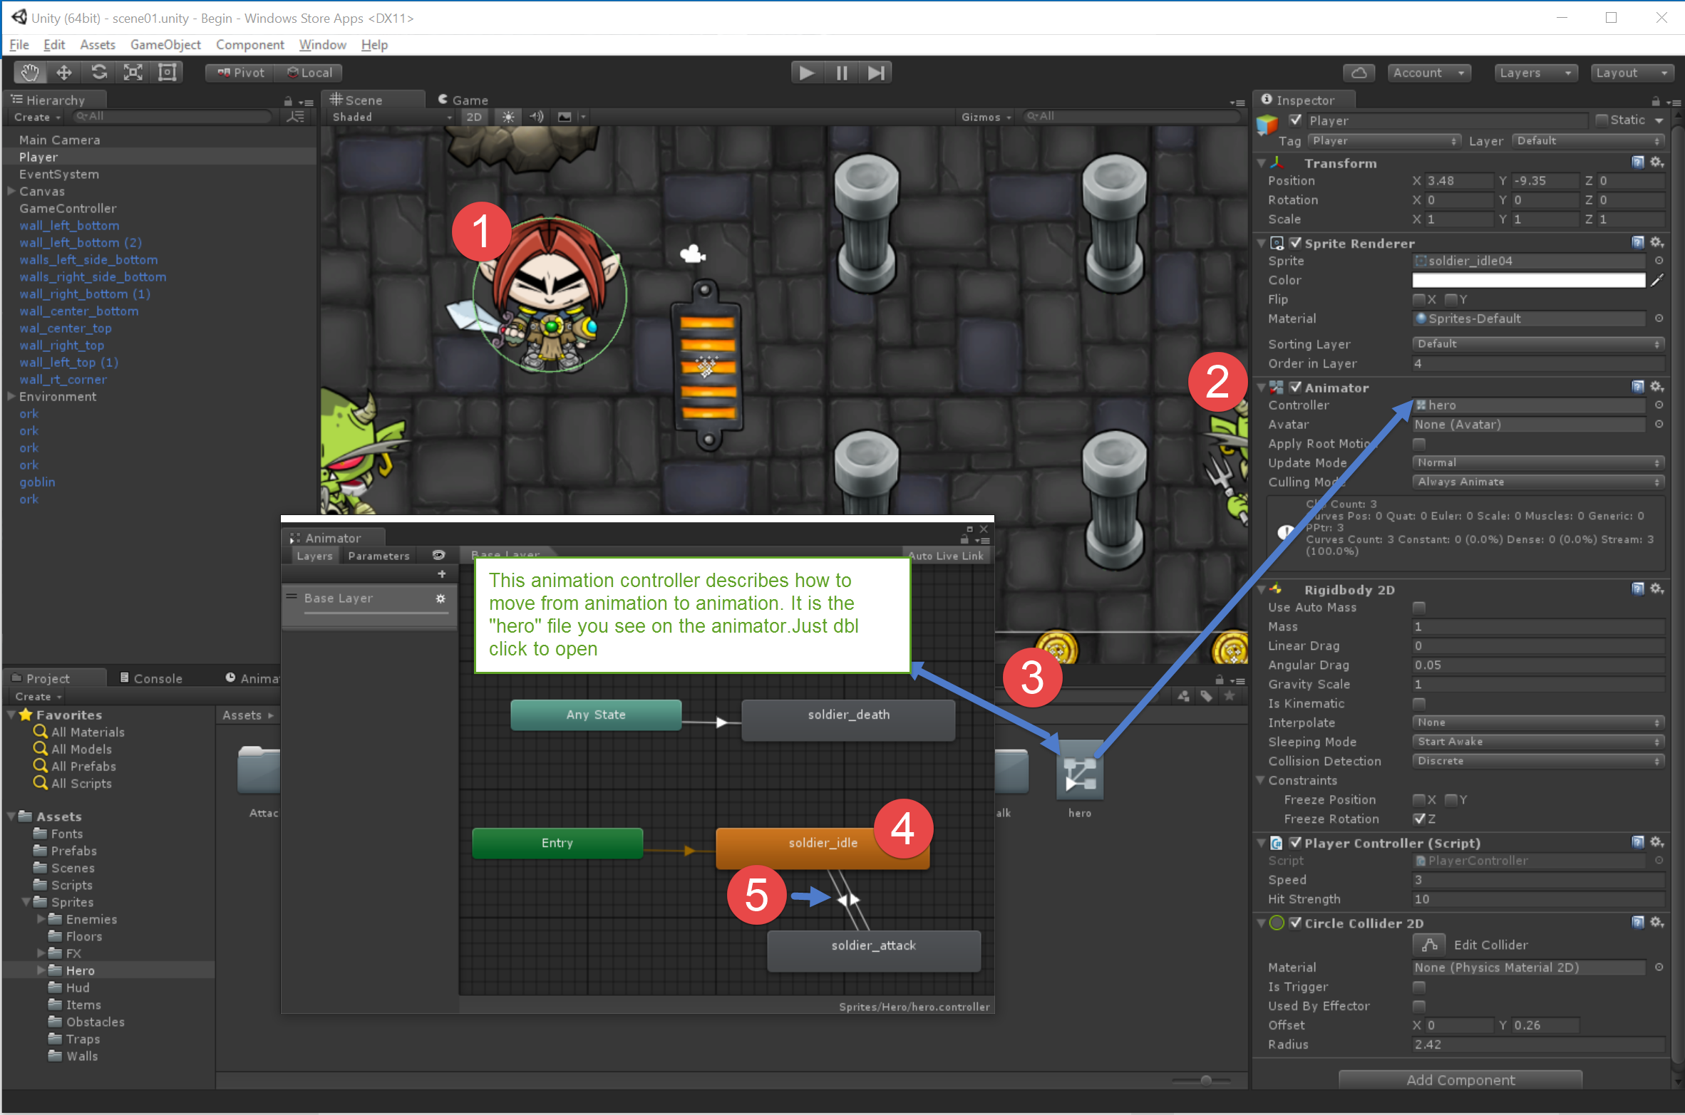Open scene effects image icon
The image size is (1685, 1115).
coord(565,117)
